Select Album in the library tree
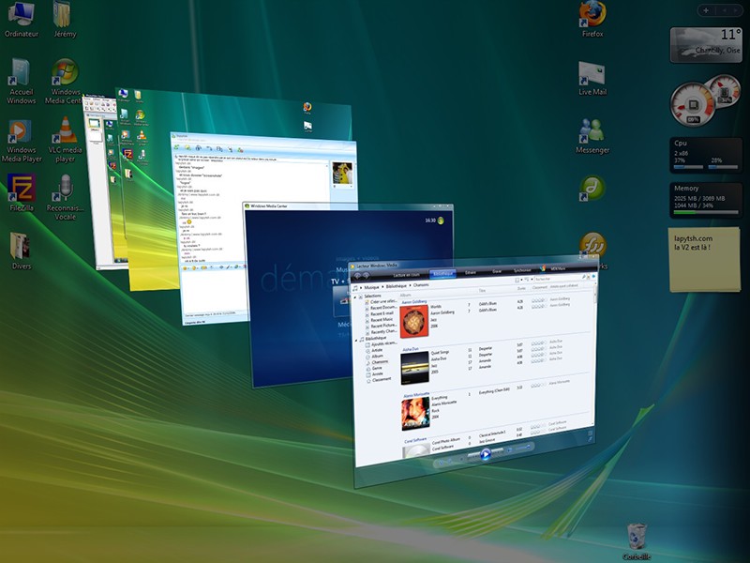Image resolution: width=750 pixels, height=563 pixels. tap(378, 357)
